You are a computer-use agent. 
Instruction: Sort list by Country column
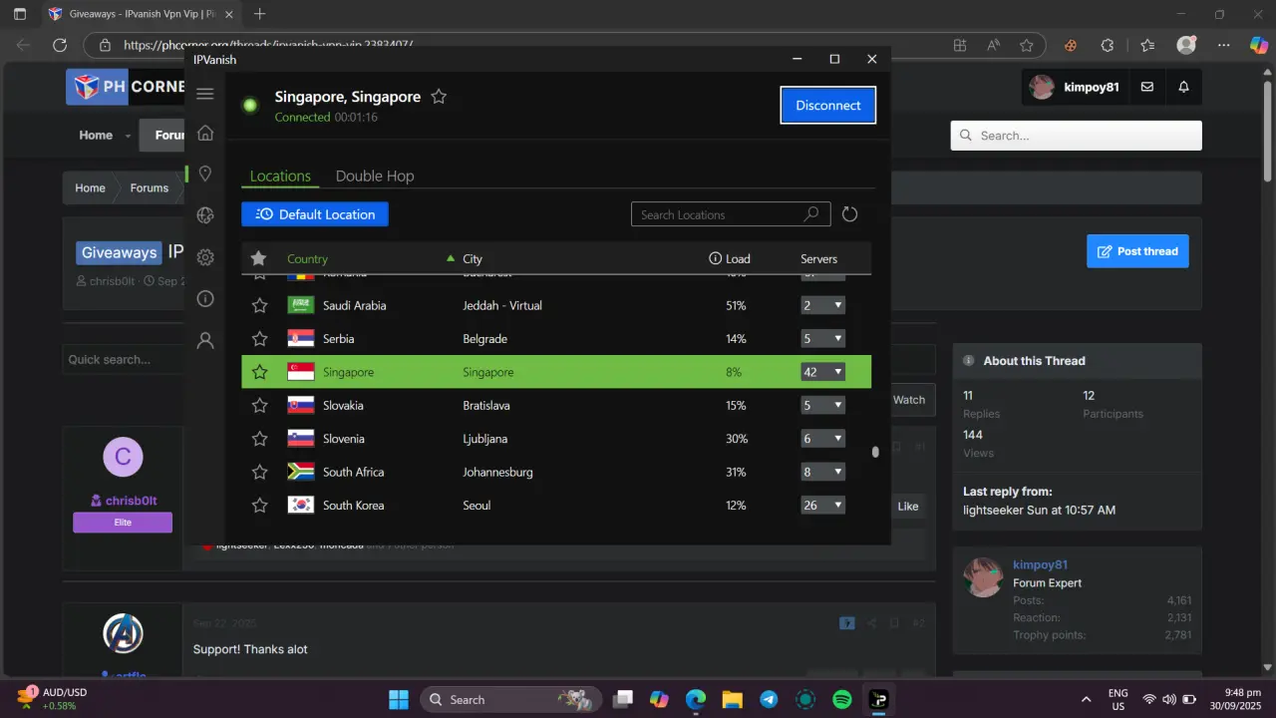point(307,258)
